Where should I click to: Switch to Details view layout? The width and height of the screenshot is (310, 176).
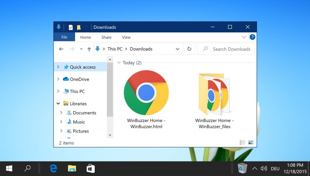pyautogui.click(x=242, y=142)
